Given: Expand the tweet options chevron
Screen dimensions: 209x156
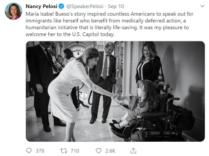Looking at the screenshot, I should coord(202,6).
